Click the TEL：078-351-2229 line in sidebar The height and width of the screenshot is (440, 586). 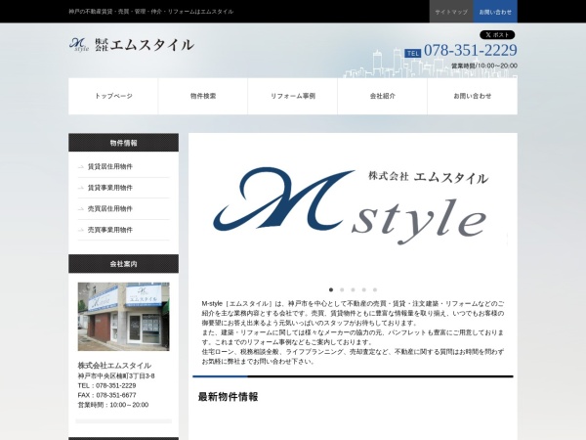click(106, 386)
